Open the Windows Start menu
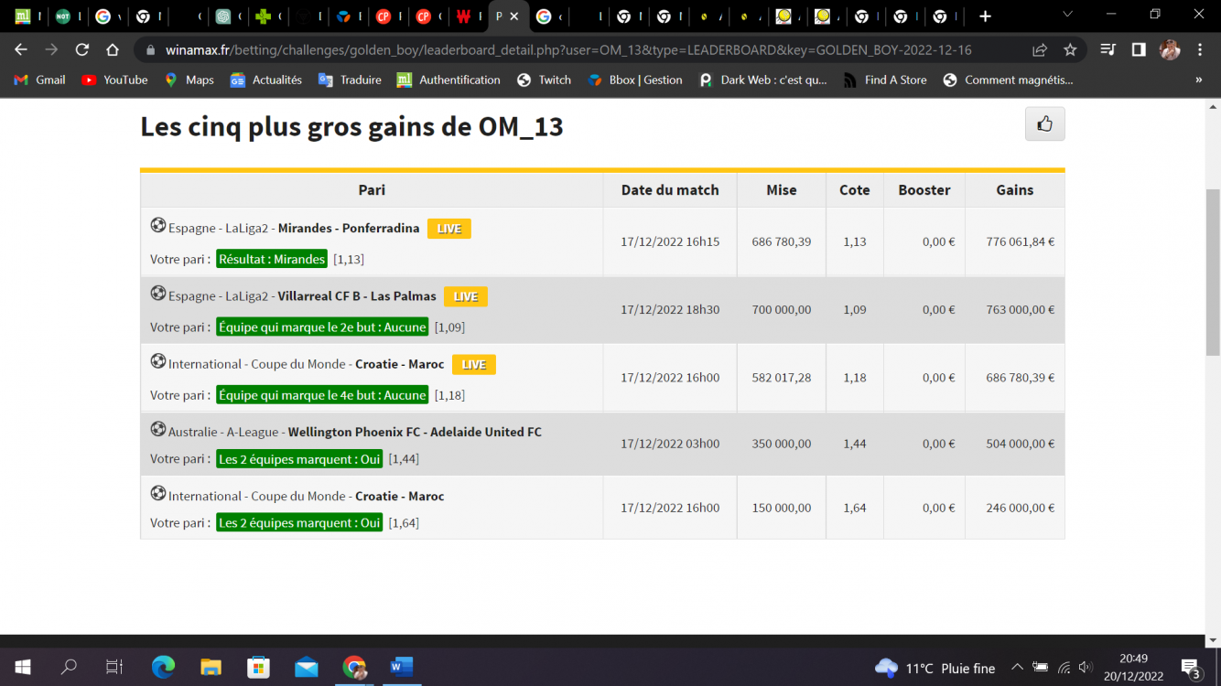This screenshot has height=686, width=1221. (x=23, y=667)
